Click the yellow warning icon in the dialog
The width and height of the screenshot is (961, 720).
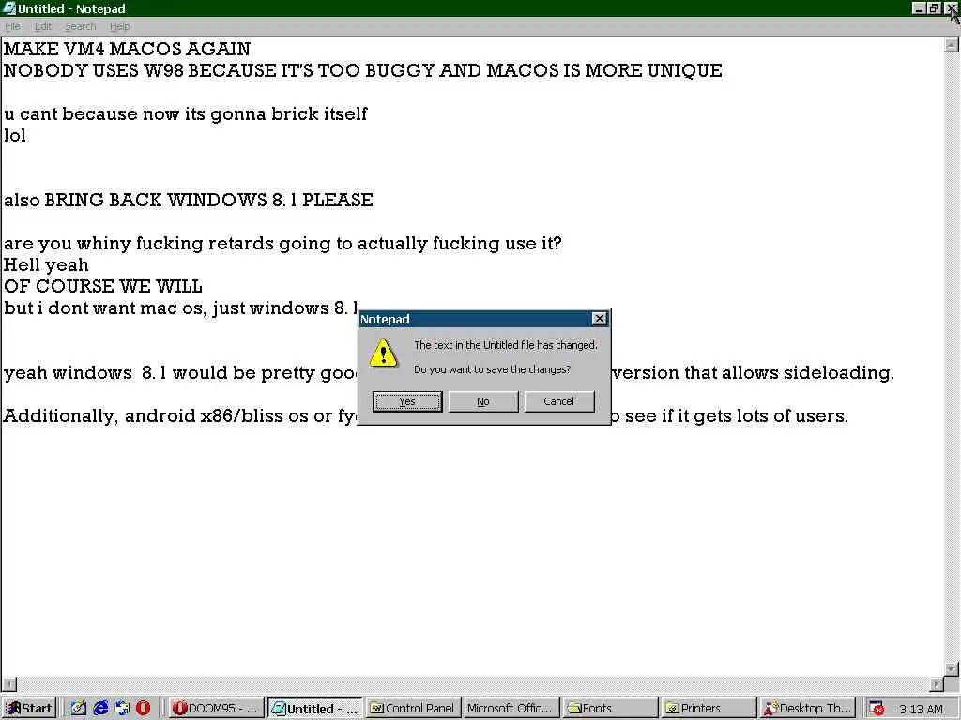pos(383,353)
